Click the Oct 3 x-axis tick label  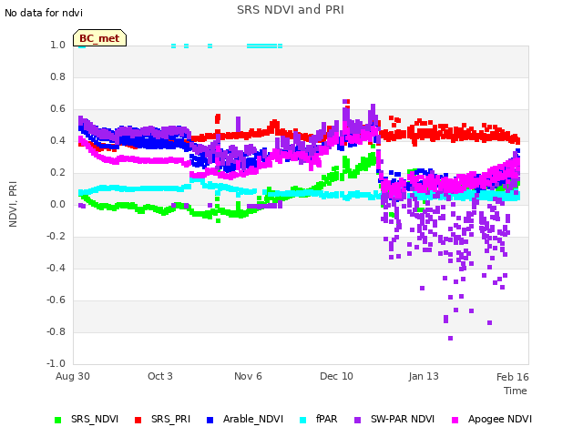point(160,376)
